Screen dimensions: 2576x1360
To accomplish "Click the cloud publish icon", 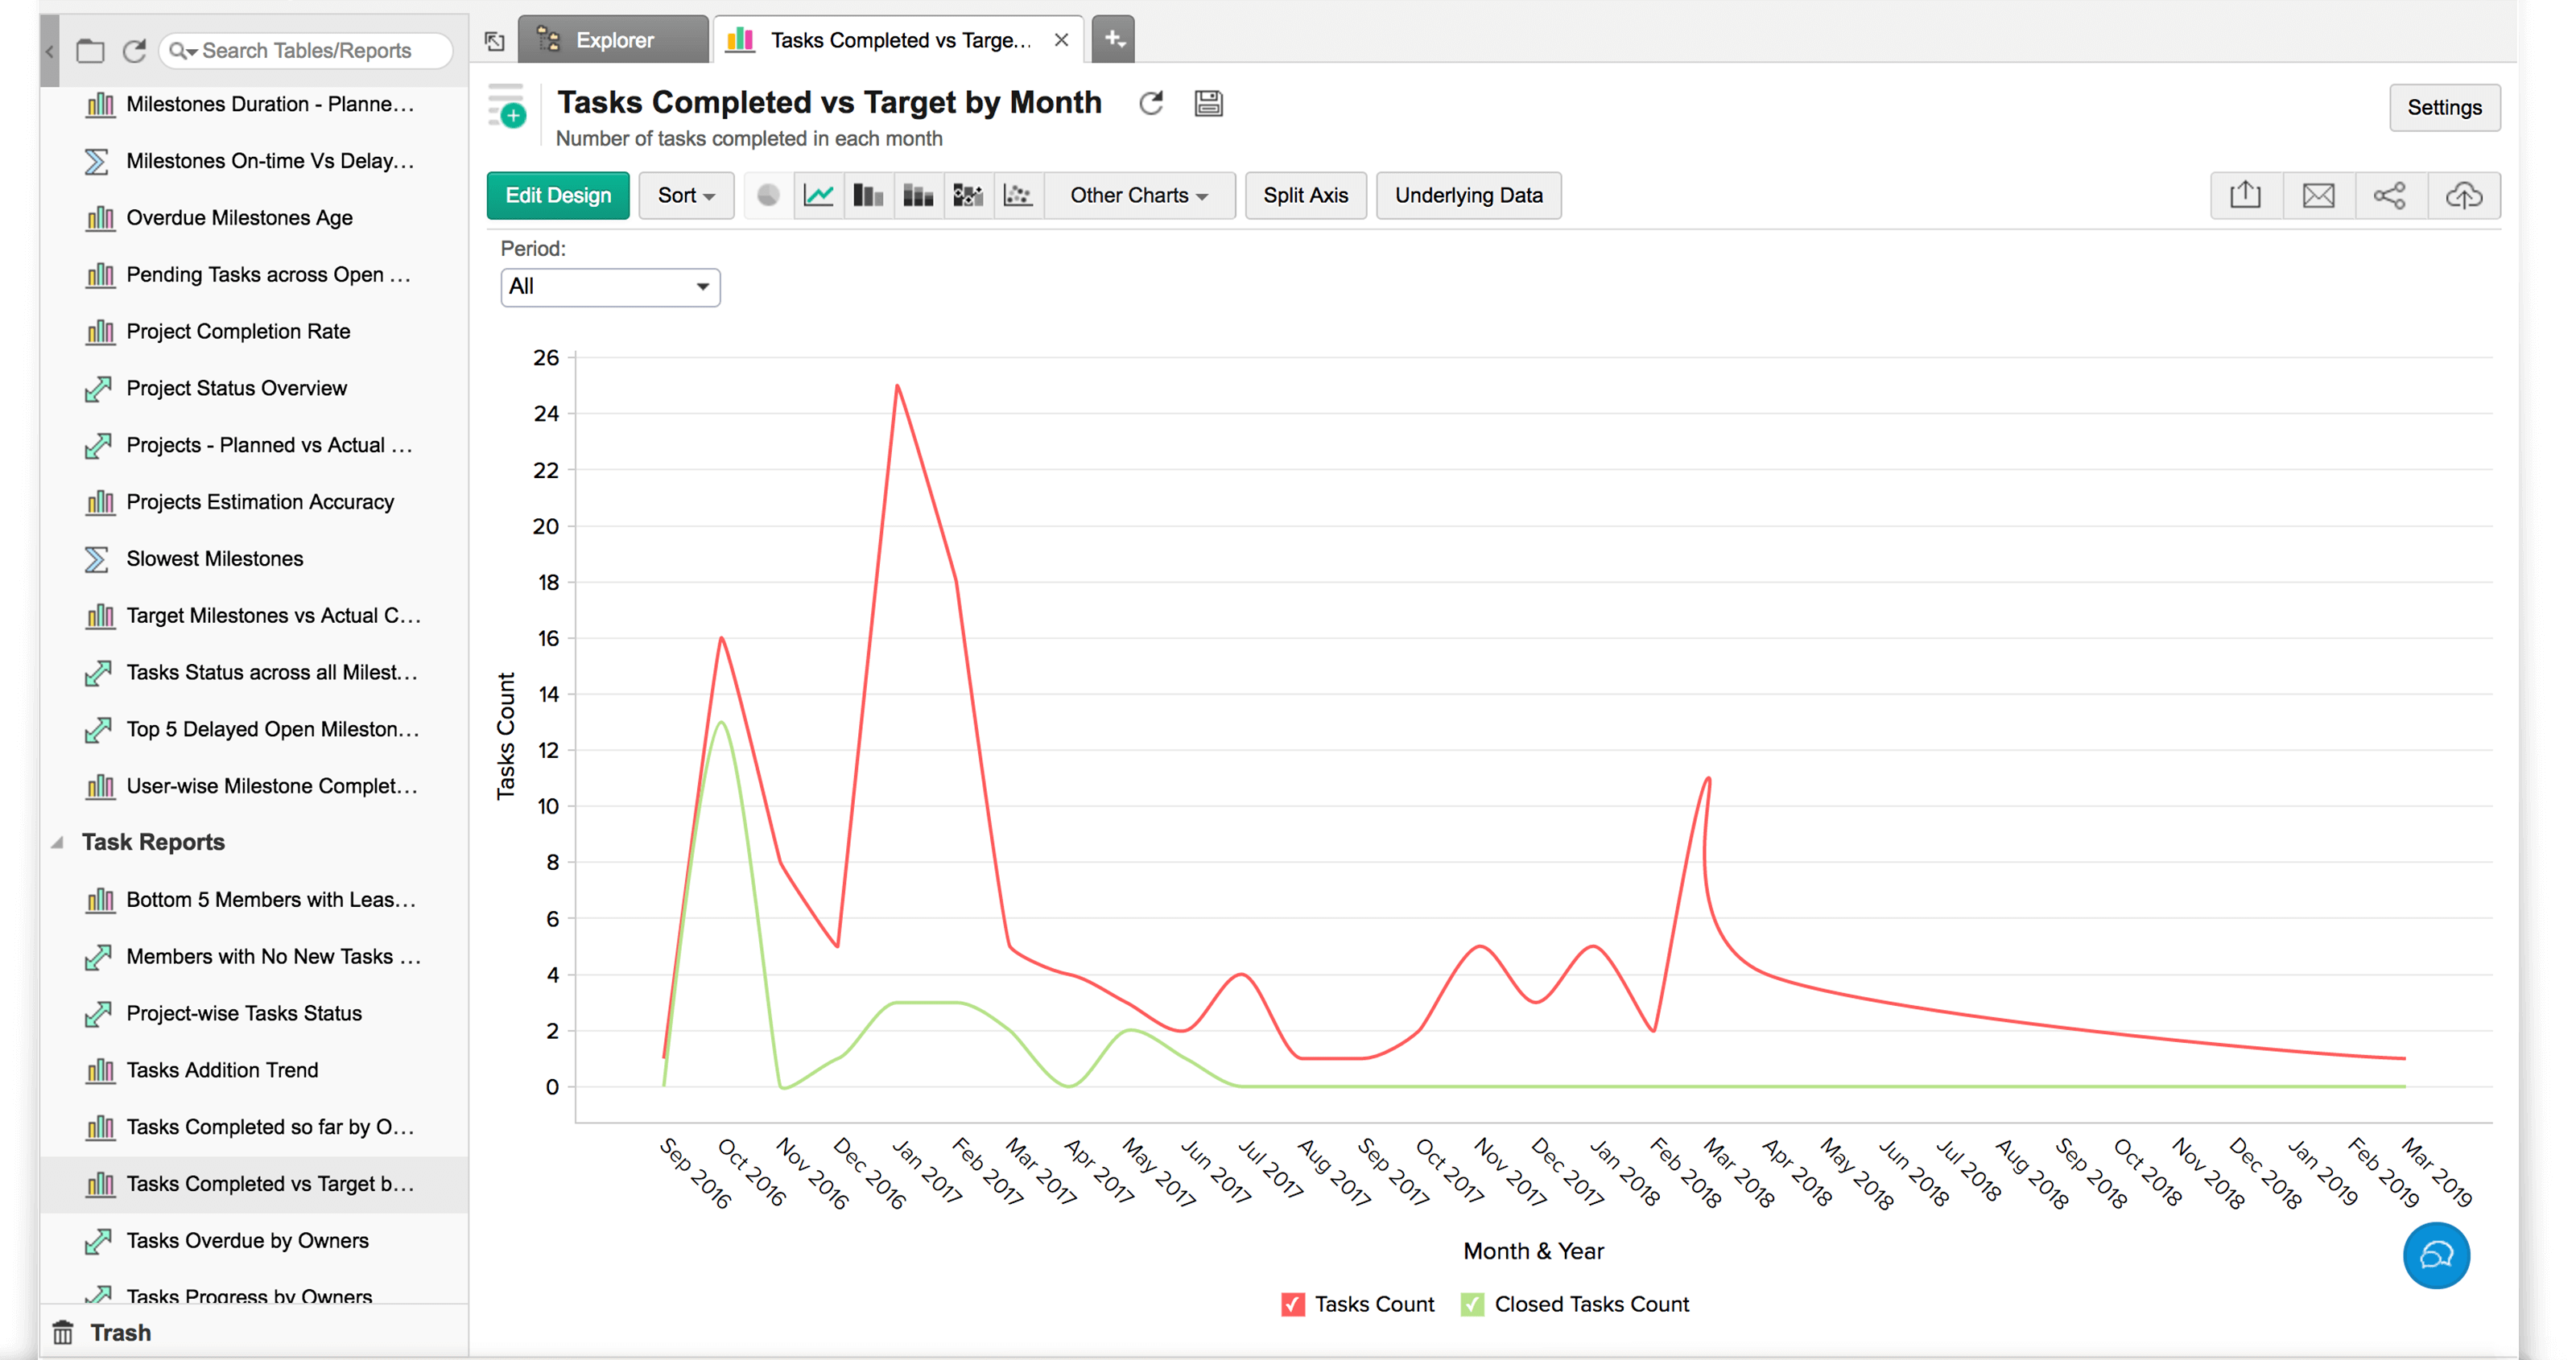I will tap(2463, 195).
